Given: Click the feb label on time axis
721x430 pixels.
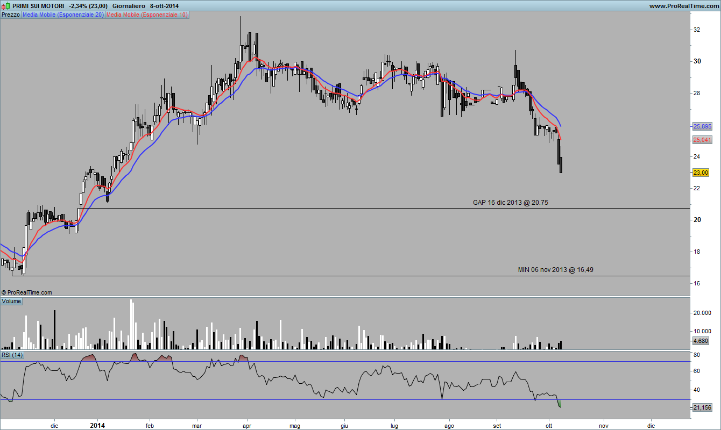Looking at the screenshot, I should (150, 425).
